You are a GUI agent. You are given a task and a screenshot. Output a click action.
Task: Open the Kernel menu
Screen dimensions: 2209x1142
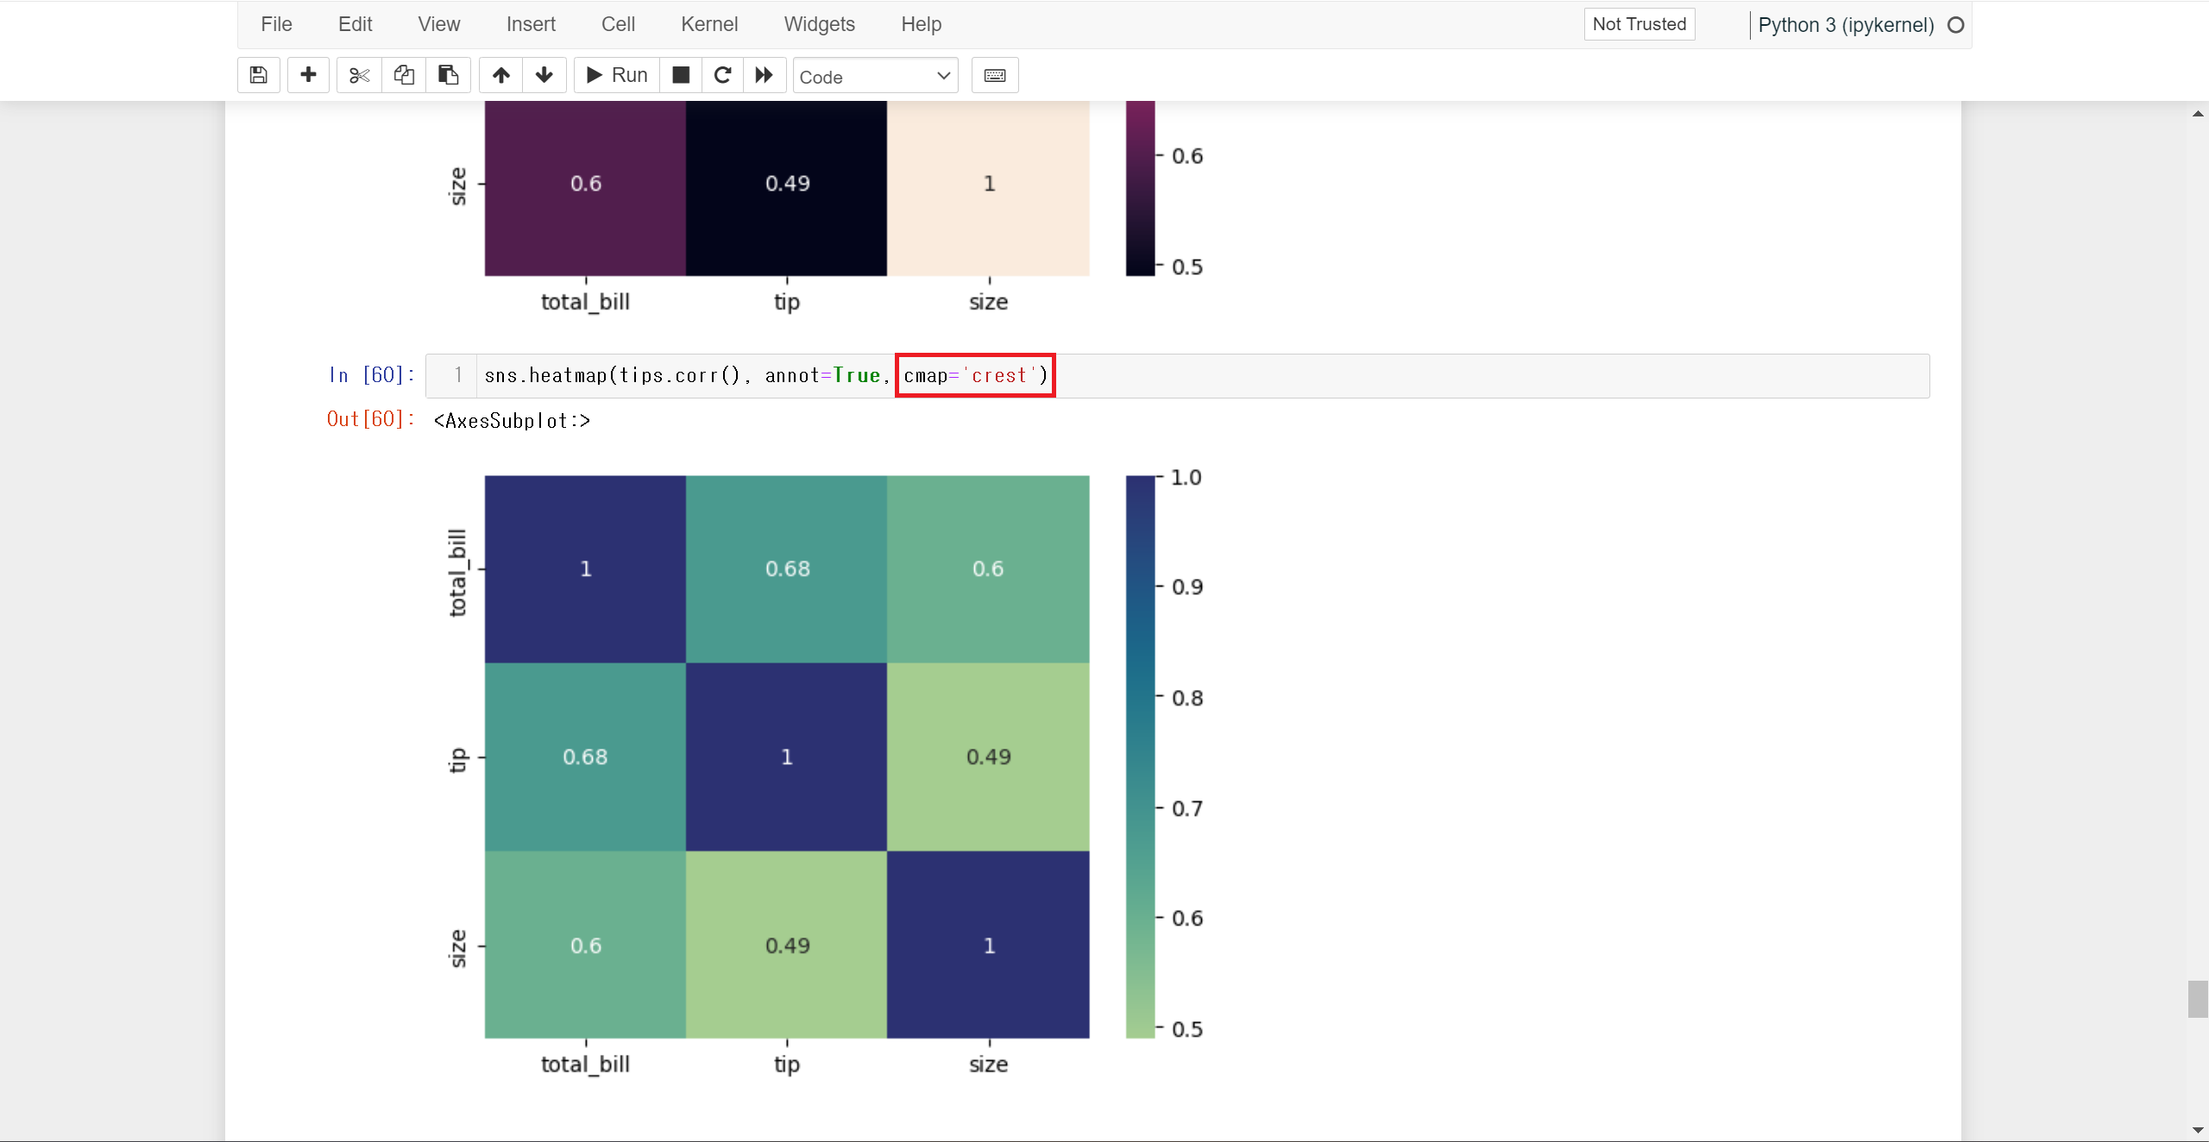point(708,24)
